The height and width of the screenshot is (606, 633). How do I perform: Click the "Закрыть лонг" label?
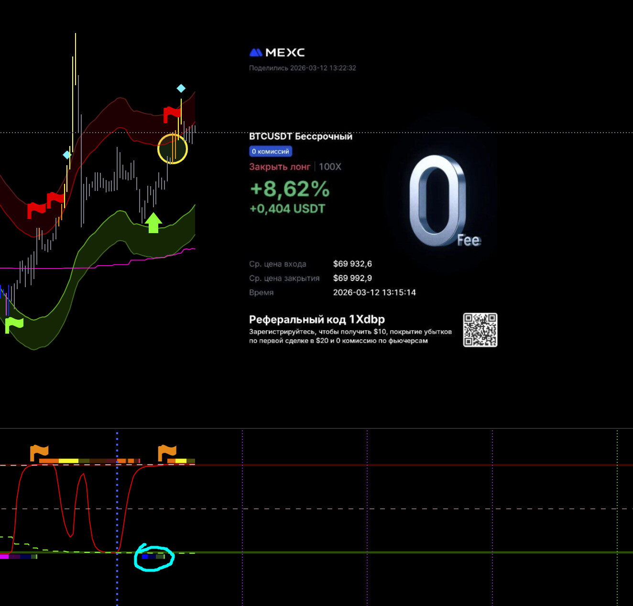click(x=280, y=167)
